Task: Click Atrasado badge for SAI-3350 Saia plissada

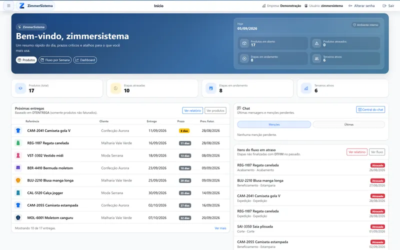Action: 377,226
